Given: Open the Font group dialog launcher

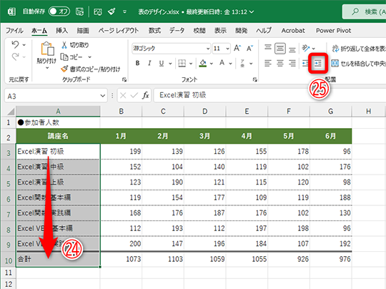Looking at the screenshot, I should [x=255, y=79].
